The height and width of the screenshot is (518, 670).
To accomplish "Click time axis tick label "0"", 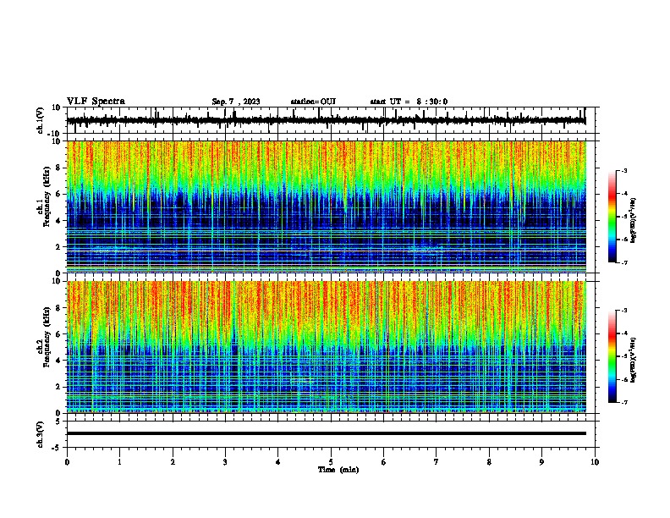I will click(67, 462).
